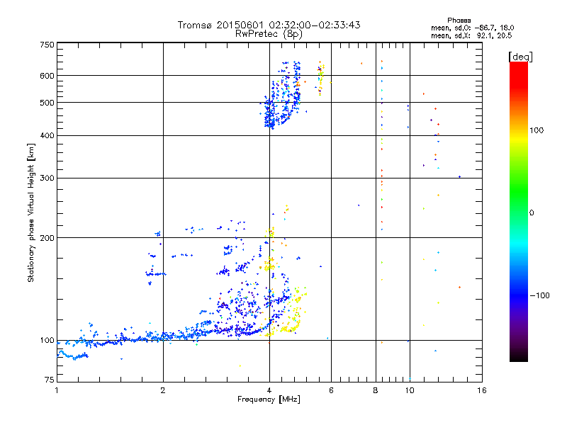
Task: Click the y-axis '200' tick label
Action: 47,238
